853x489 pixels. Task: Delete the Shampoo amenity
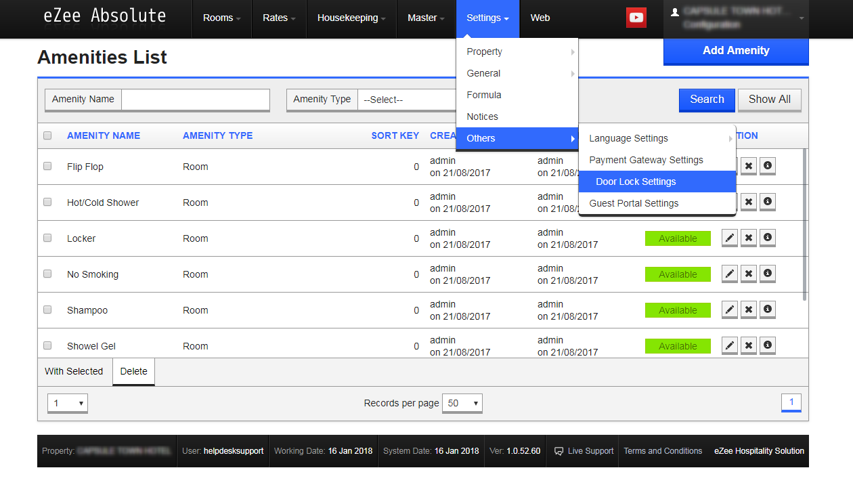coord(749,310)
